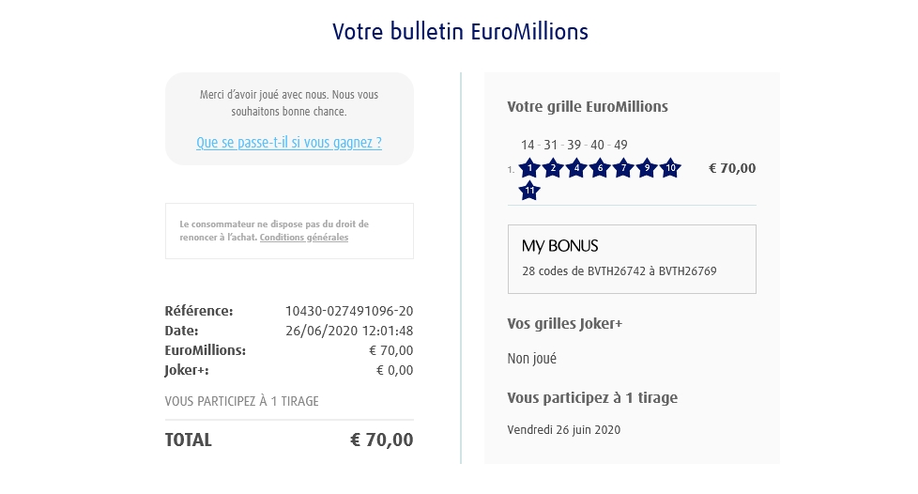Click the star number 11 icon
The width and height of the screenshot is (918, 494).
(529, 191)
